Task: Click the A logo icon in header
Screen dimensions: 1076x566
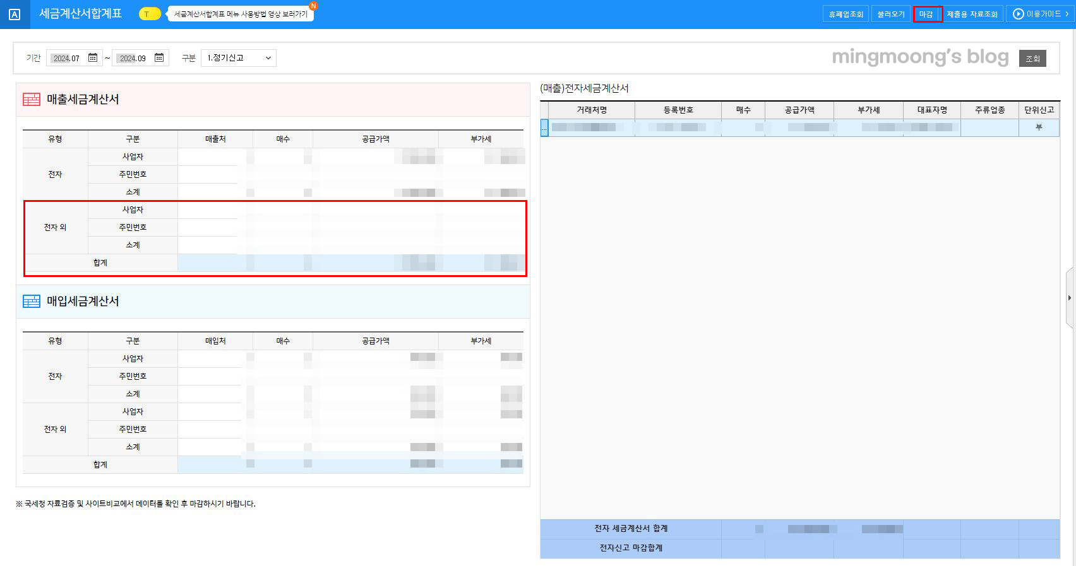Action: click(x=15, y=15)
